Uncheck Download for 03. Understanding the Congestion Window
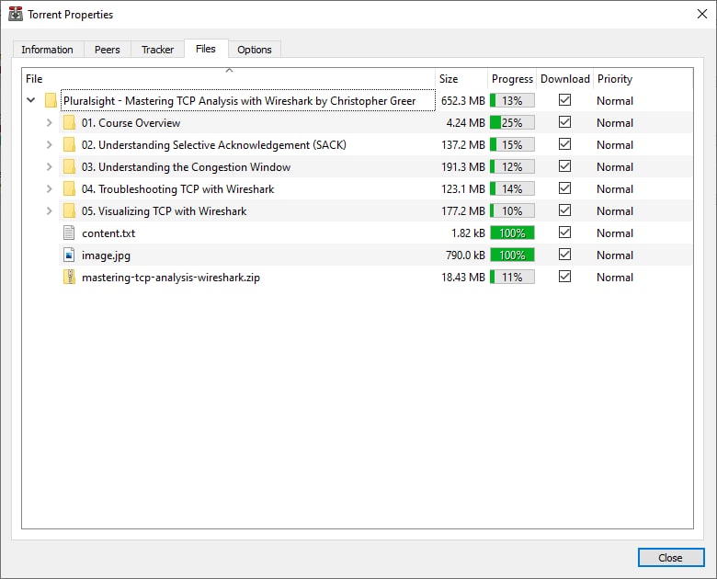717x579 pixels. 564,166
